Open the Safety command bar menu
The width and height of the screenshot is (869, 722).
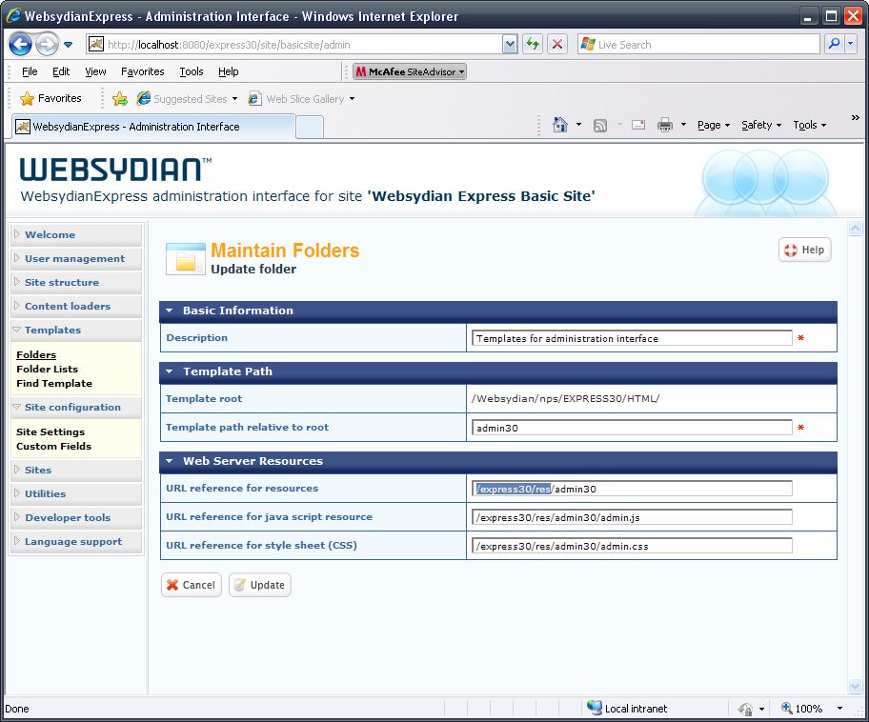click(x=761, y=125)
